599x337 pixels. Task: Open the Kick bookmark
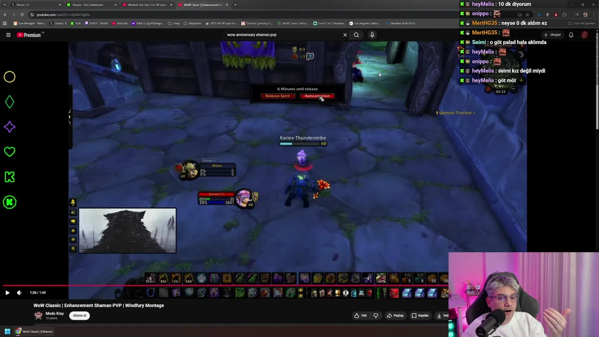point(75,23)
